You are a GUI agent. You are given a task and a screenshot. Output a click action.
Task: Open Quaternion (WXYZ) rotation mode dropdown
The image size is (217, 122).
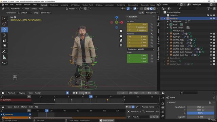[141, 49]
